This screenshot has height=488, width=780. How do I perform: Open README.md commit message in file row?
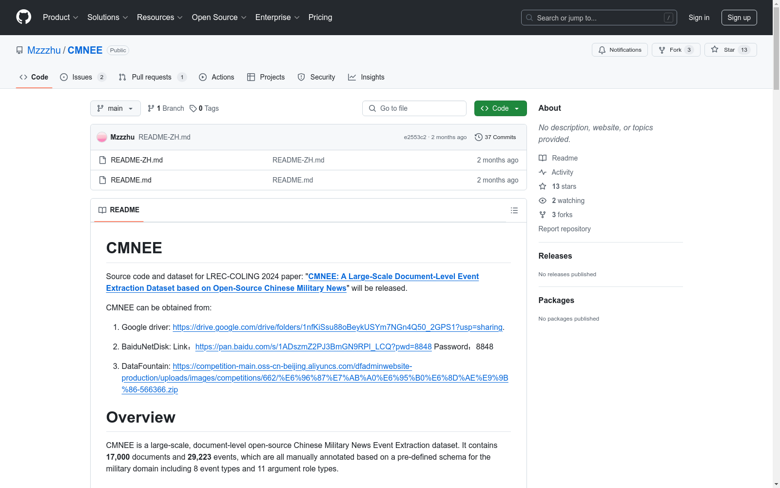[x=292, y=180]
